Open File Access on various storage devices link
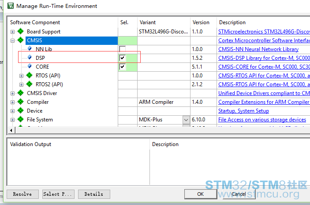This screenshot has height=205, width=310. tap(262, 120)
